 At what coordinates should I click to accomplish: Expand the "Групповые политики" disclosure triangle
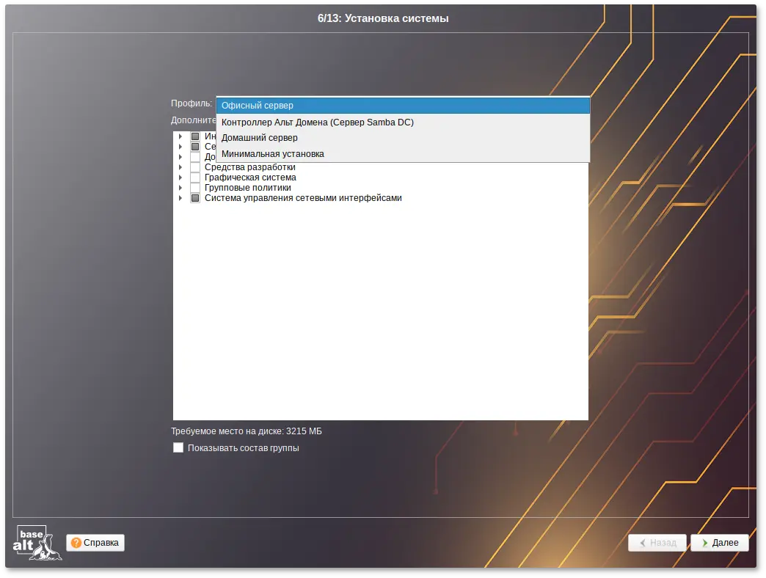(x=180, y=188)
